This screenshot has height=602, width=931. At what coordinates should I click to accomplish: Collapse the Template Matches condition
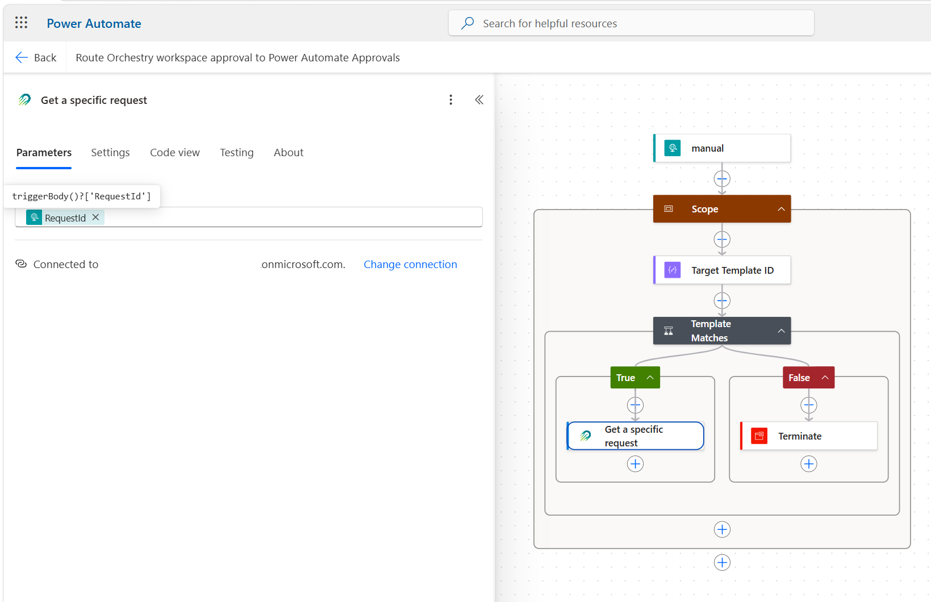(x=782, y=331)
